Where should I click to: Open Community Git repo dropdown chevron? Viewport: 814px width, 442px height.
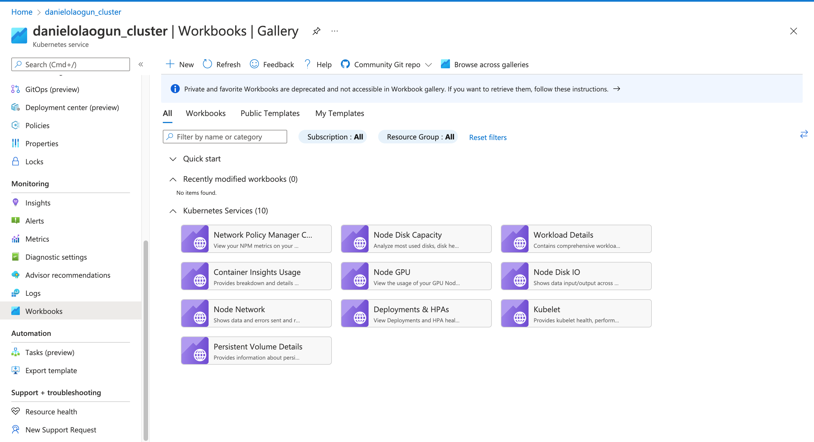pos(428,65)
